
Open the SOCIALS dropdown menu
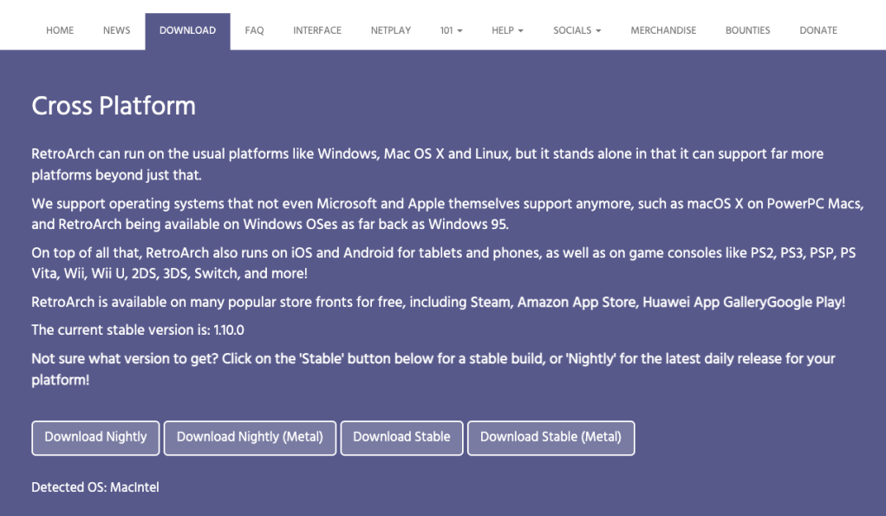coord(577,30)
